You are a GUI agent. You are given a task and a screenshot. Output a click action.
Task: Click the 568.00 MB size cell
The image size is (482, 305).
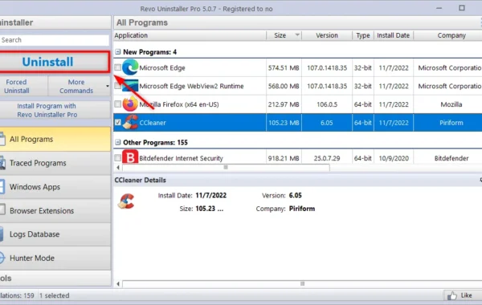pos(284,86)
